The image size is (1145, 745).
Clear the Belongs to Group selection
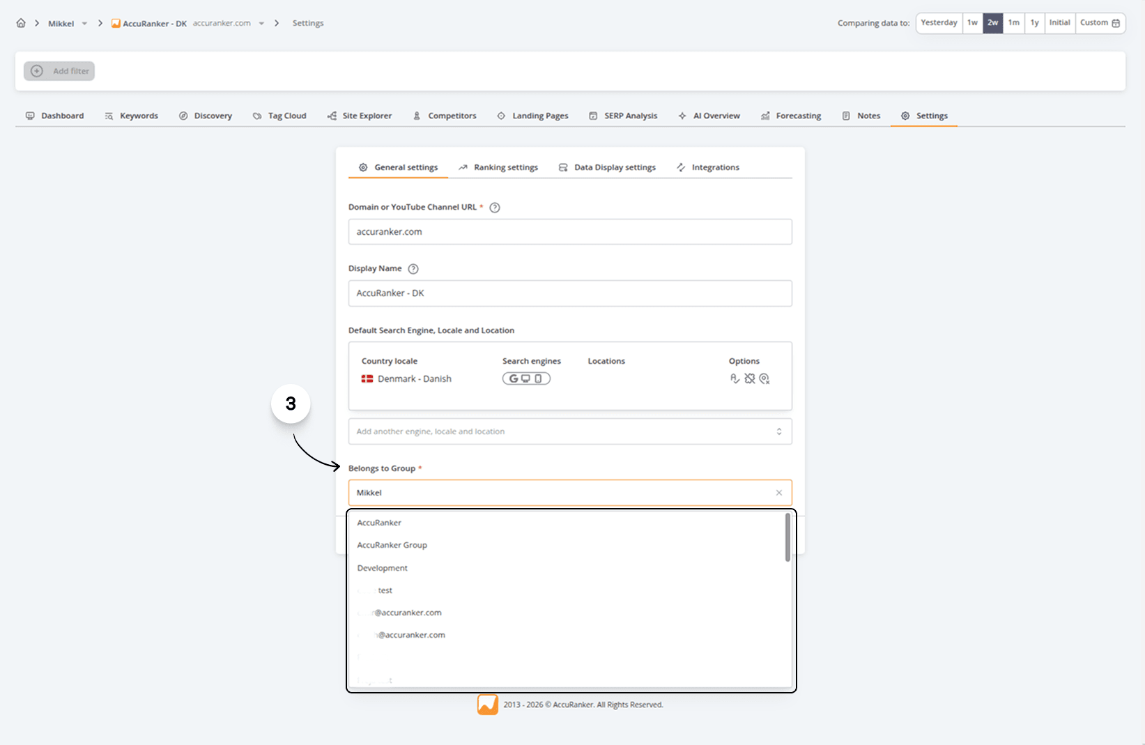coord(779,493)
